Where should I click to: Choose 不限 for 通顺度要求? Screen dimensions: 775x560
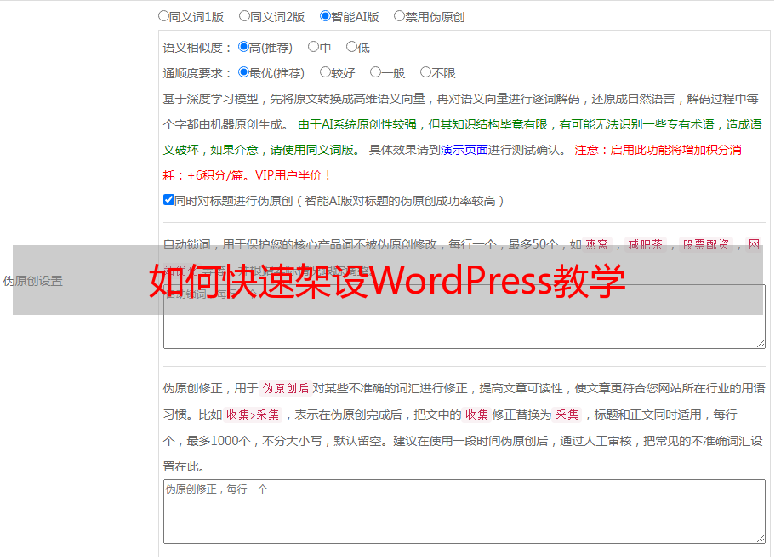(x=425, y=72)
